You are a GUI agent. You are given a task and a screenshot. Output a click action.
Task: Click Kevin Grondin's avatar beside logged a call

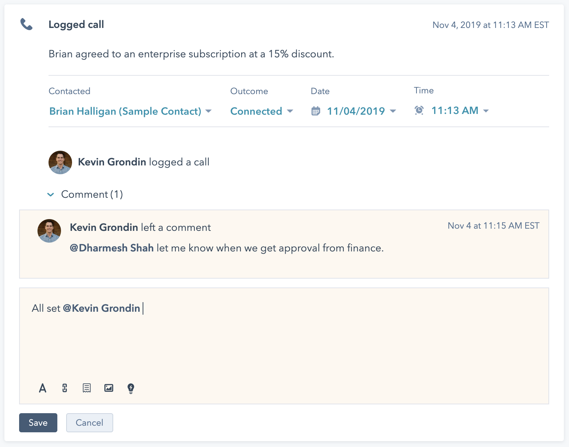point(60,162)
